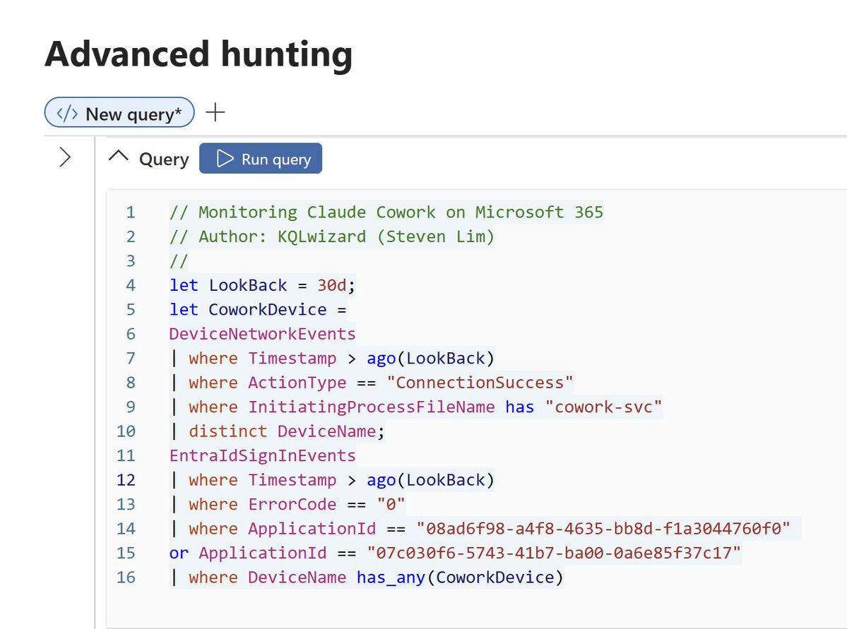Click line number 12 in gutter

[126, 480]
